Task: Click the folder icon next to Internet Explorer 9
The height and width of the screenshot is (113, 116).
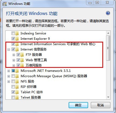Action: (17, 39)
